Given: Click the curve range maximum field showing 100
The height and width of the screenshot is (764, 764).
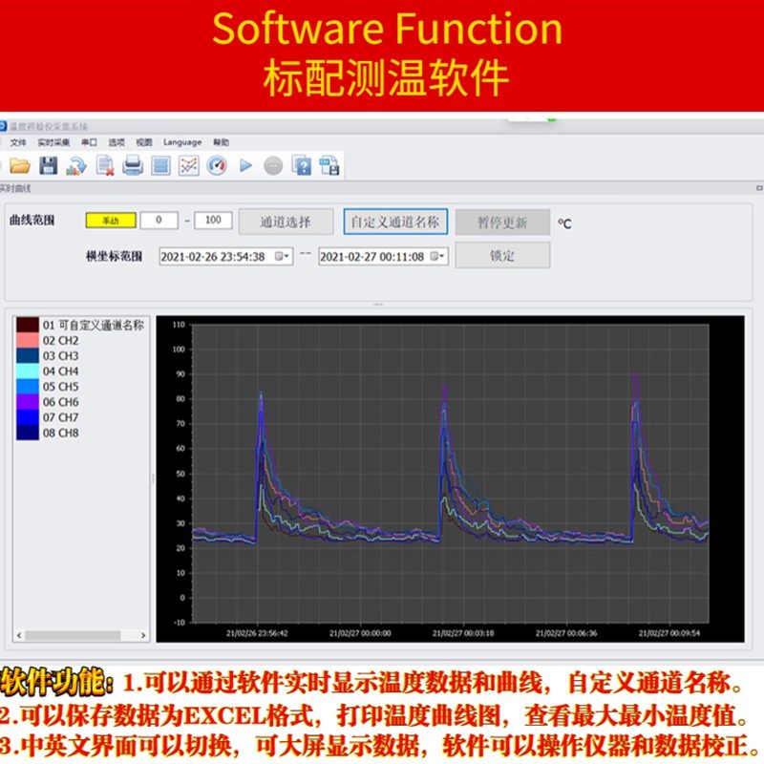Looking at the screenshot, I should pyautogui.click(x=213, y=221).
